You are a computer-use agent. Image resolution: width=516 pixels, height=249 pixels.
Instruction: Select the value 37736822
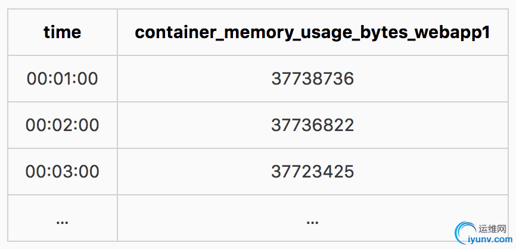click(312, 125)
